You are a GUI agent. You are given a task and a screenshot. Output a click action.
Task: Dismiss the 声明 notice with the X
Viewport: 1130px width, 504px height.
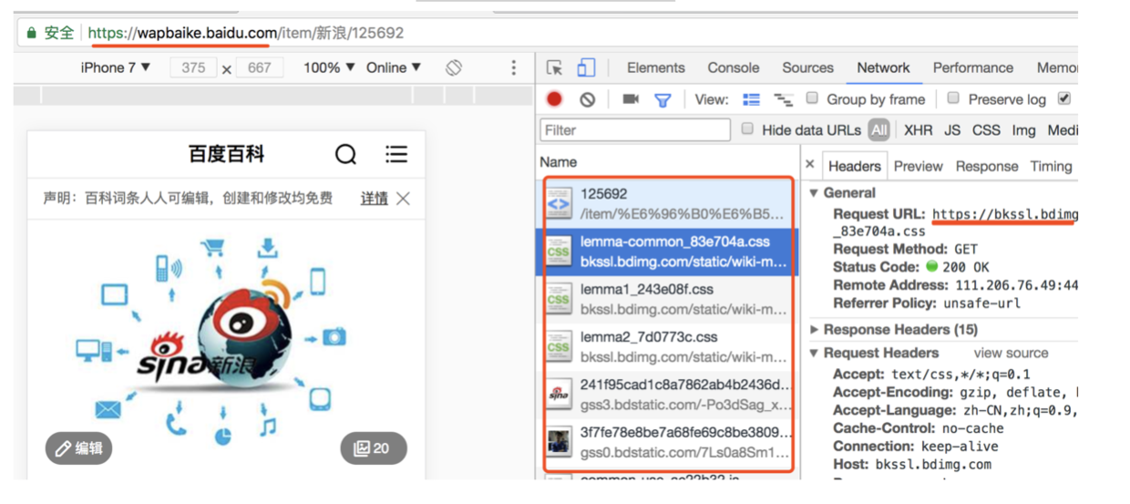click(x=403, y=198)
